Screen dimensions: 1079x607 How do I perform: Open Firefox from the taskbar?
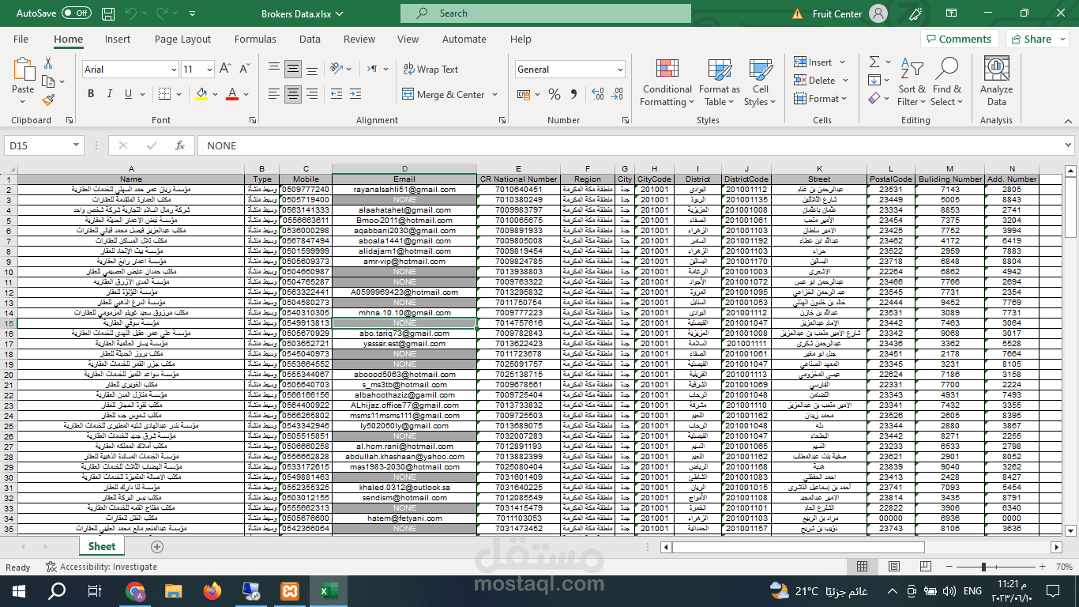(x=212, y=590)
